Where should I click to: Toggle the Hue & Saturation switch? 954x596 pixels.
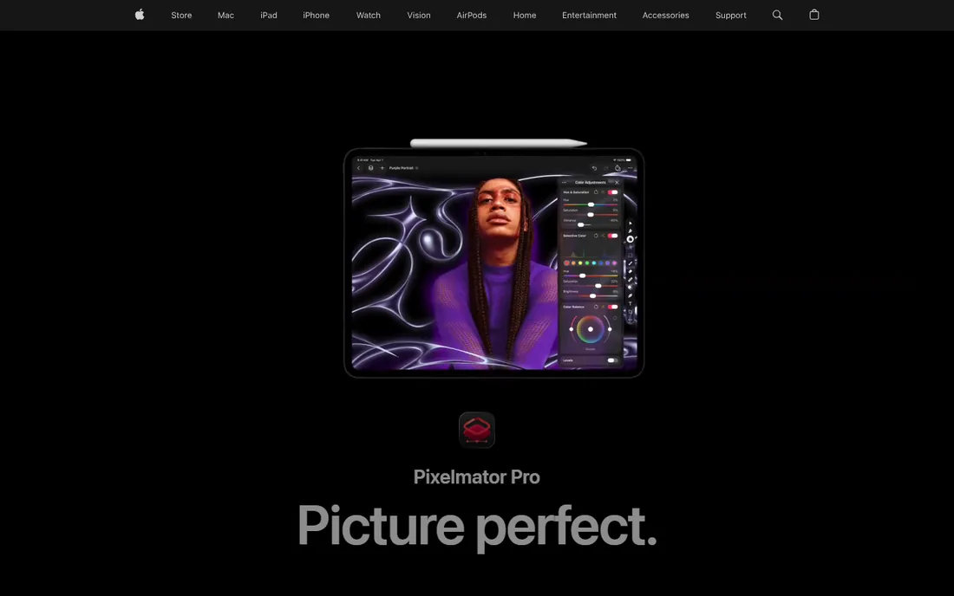pyautogui.click(x=612, y=192)
